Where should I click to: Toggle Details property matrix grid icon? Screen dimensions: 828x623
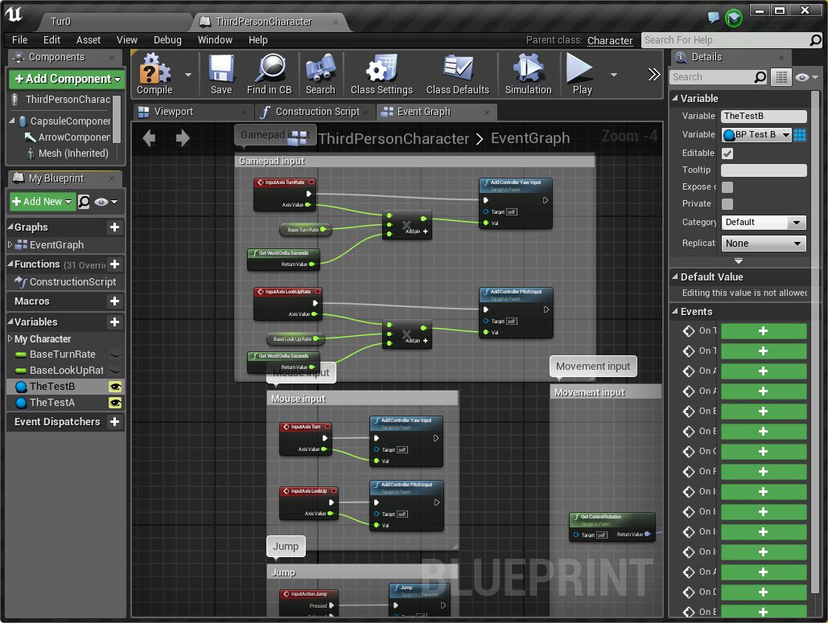pos(781,77)
